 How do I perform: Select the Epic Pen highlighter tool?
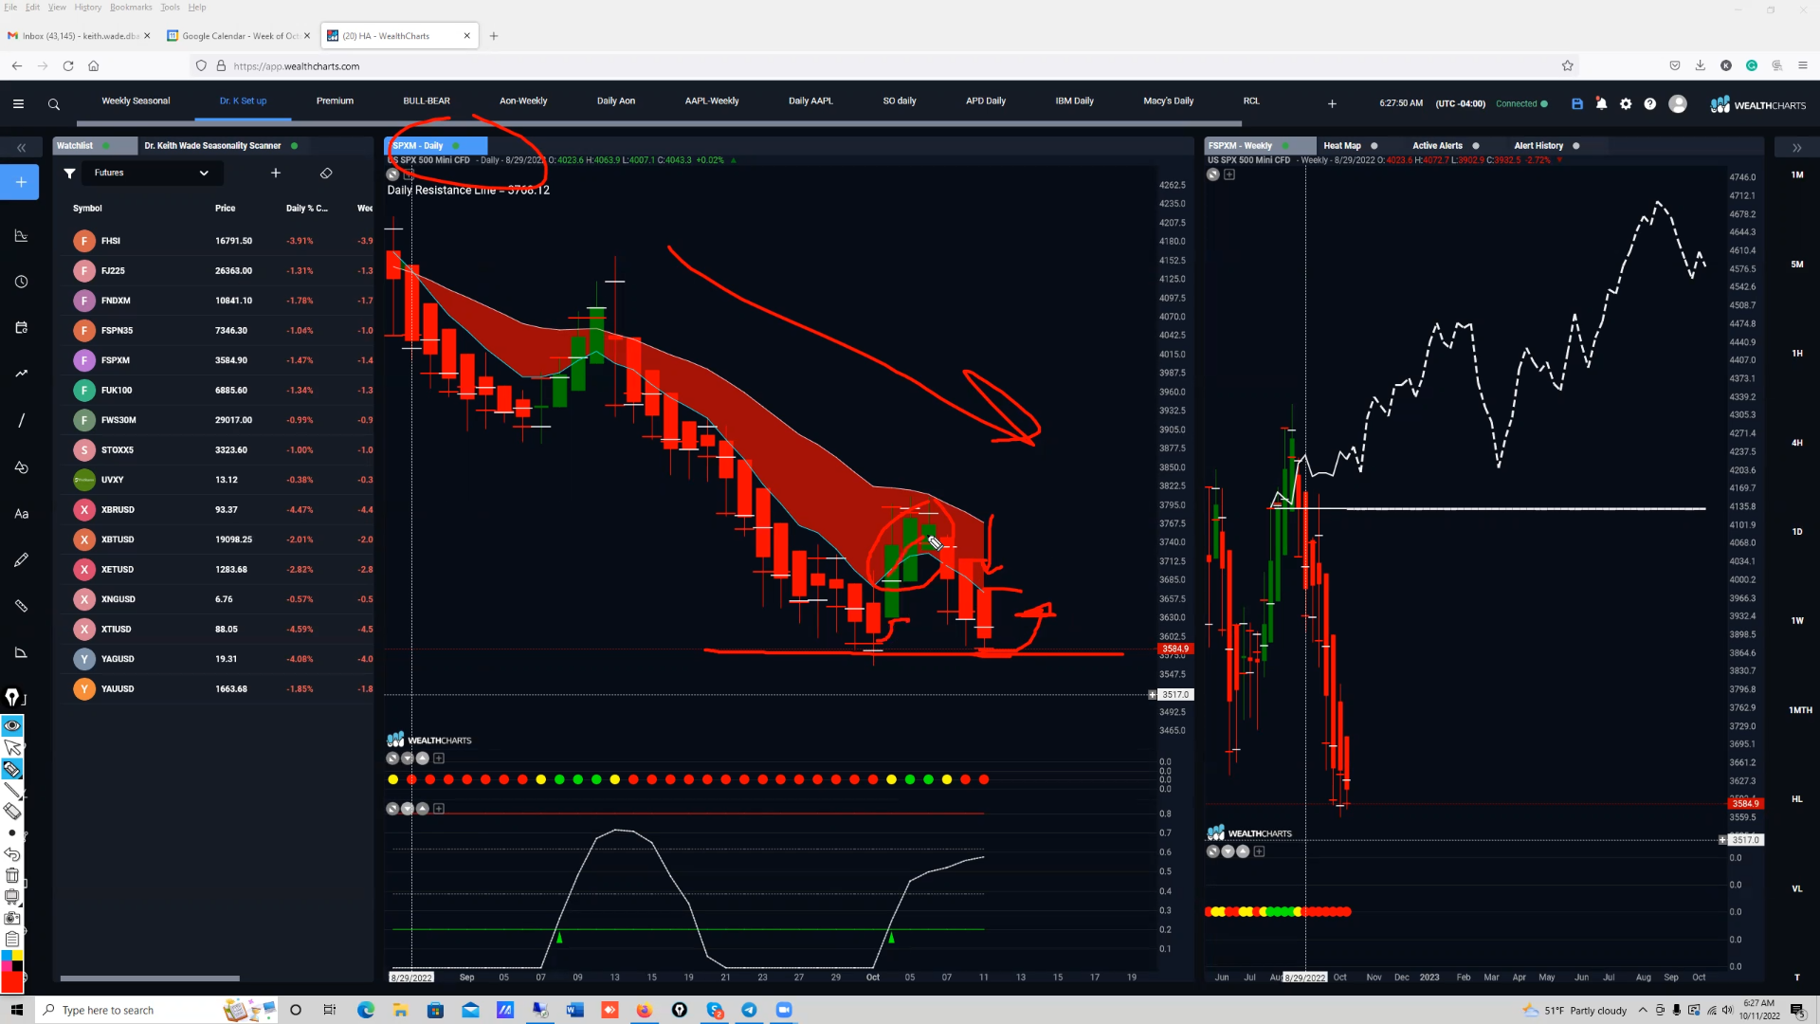pyautogui.click(x=12, y=768)
